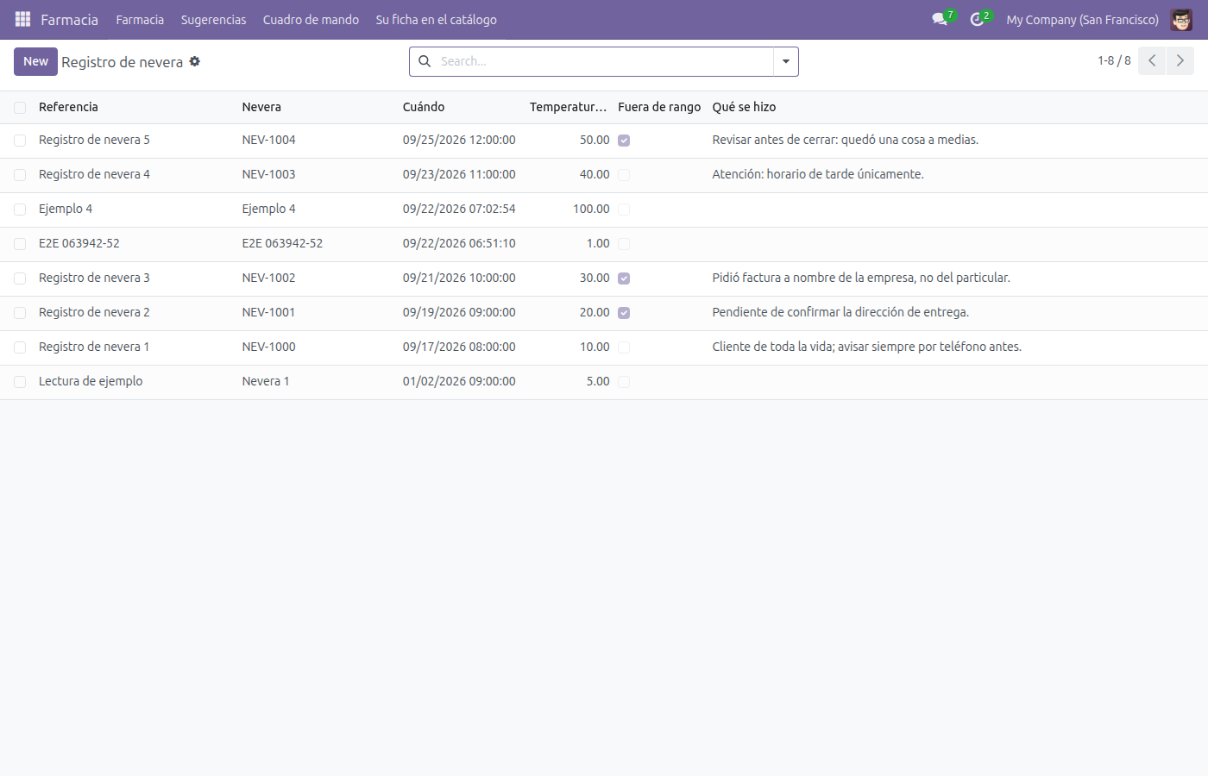
Task: Click the NEV-1001 nevera cell
Action: tap(268, 312)
